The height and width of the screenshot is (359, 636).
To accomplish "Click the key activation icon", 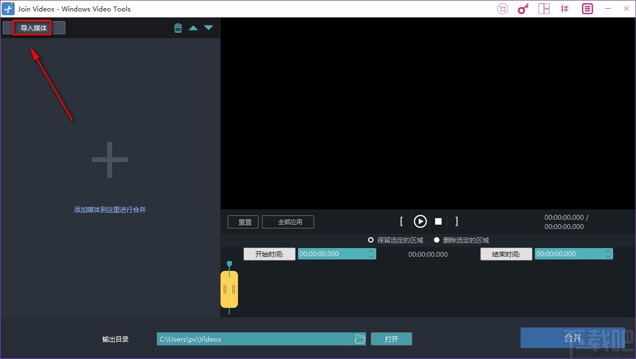I will 523,8.
